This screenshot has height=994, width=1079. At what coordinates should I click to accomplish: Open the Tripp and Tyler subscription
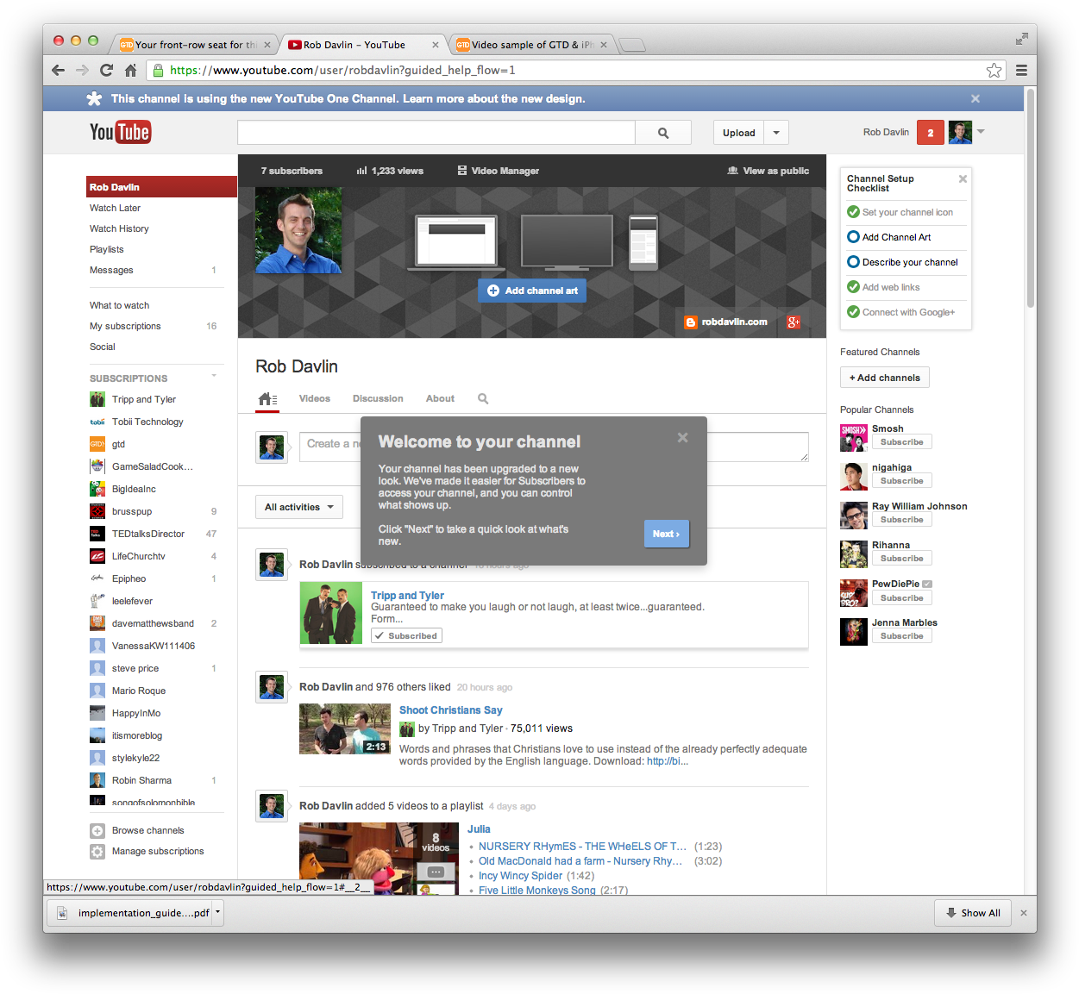pyautogui.click(x=143, y=399)
